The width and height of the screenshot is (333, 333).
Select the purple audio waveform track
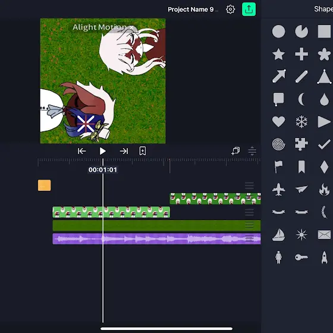(156, 239)
